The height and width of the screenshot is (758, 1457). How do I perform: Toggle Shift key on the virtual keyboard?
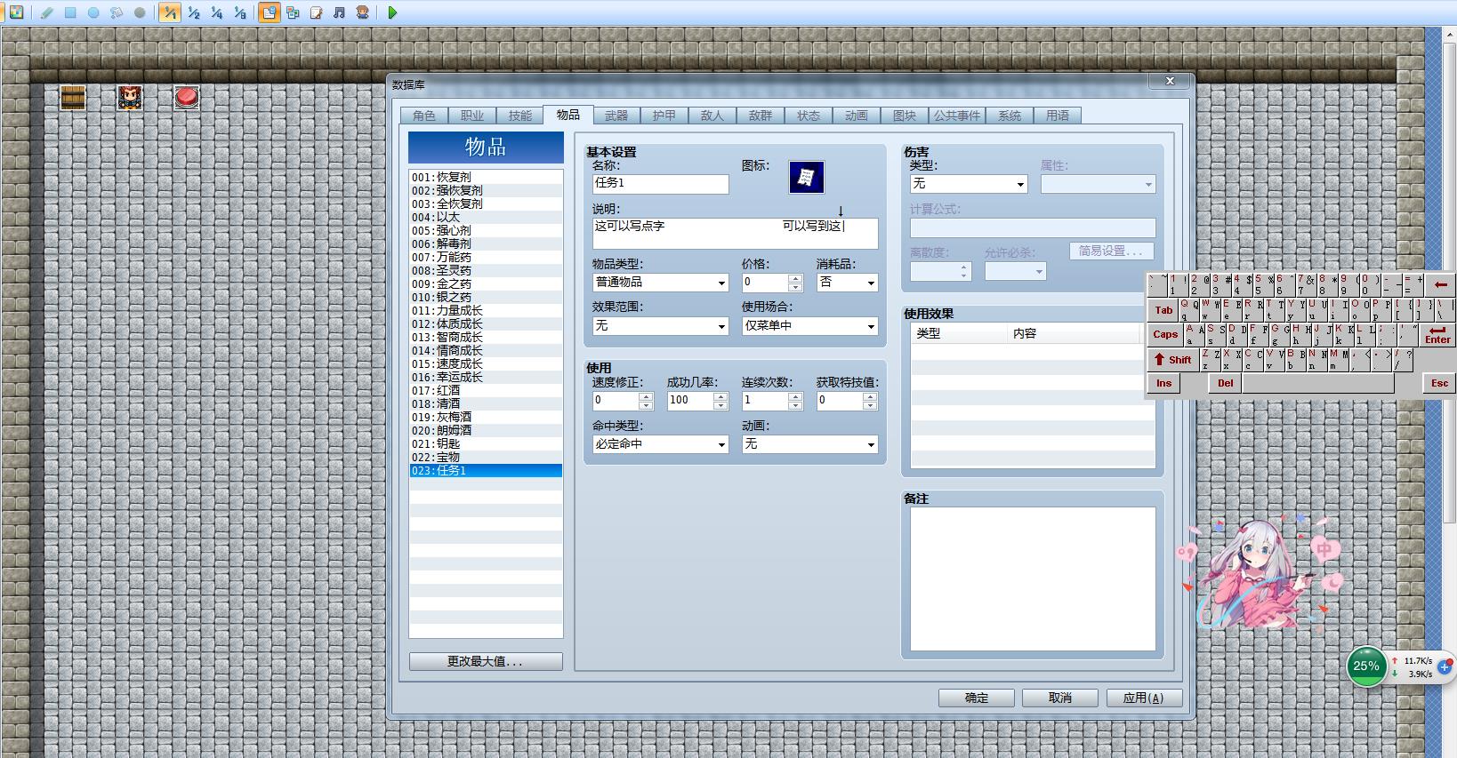[x=1172, y=359]
